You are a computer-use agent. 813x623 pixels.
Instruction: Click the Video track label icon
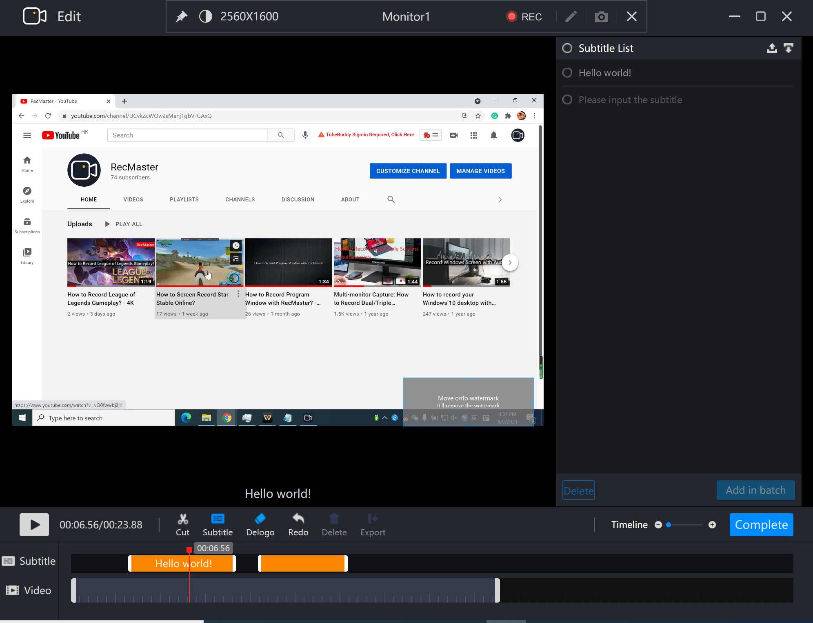[x=13, y=590]
